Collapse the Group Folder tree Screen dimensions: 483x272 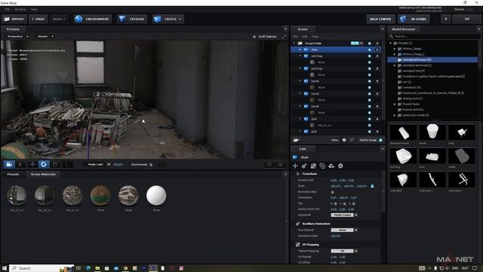294,44
